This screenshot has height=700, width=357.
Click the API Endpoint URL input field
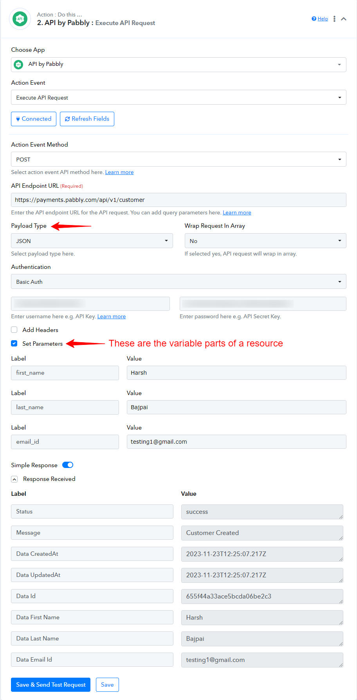(178, 200)
